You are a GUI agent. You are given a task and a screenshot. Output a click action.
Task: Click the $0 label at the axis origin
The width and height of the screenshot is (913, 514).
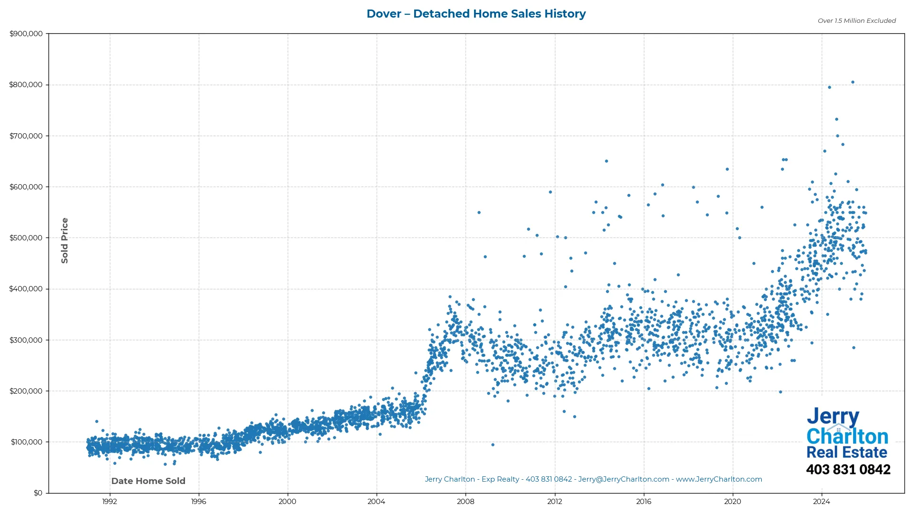(37, 493)
